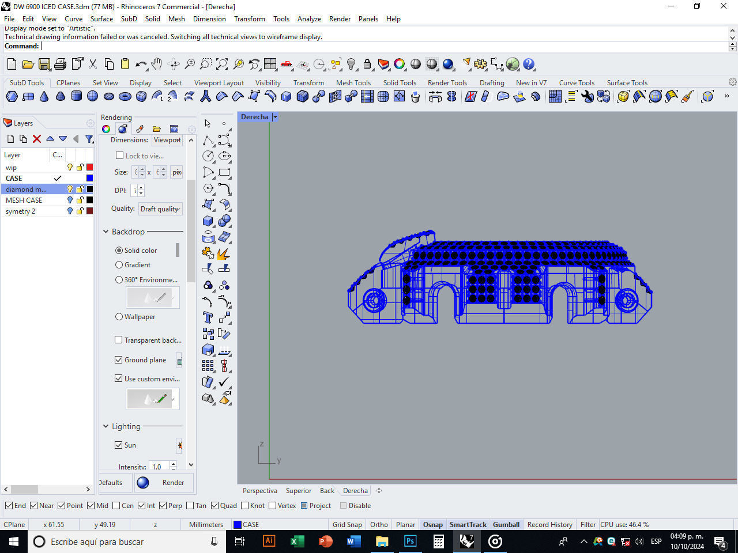Screen dimensions: 738x553
Task: Open the Derecha viewport title dropdown arrow
Action: (275, 117)
